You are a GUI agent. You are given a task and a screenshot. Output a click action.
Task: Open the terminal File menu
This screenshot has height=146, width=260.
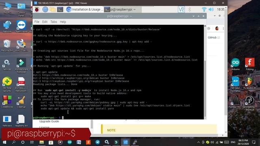(x=37, y=21)
